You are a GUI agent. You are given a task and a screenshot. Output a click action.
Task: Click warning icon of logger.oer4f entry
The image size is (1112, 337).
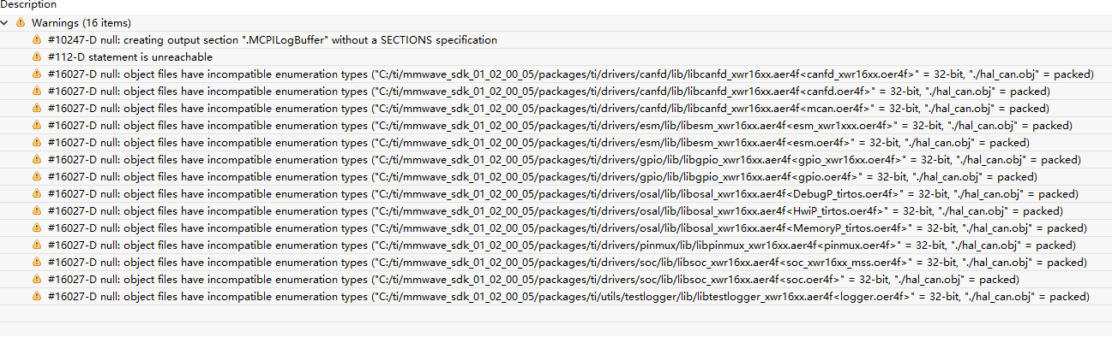pyautogui.click(x=36, y=297)
